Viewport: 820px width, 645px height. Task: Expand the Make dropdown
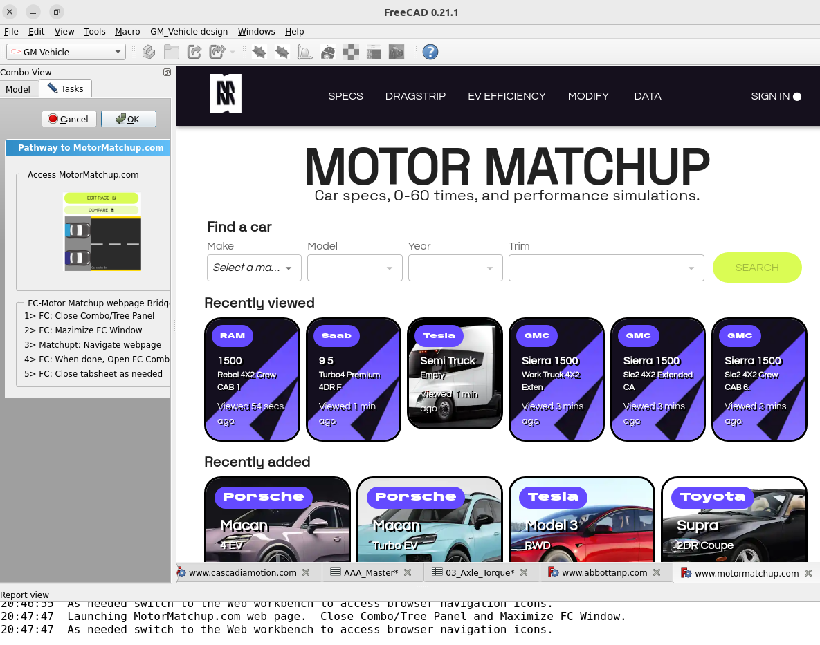pyautogui.click(x=254, y=268)
